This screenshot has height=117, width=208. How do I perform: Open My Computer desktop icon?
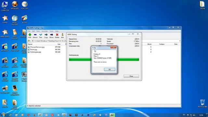(x=5, y=6)
